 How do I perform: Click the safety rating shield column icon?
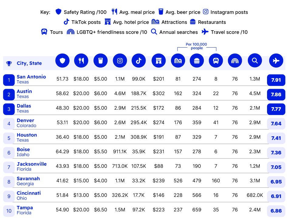(x=63, y=61)
